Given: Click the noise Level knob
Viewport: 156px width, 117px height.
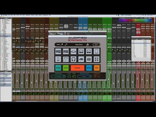Looking at the screenshot, I should tap(69, 77).
